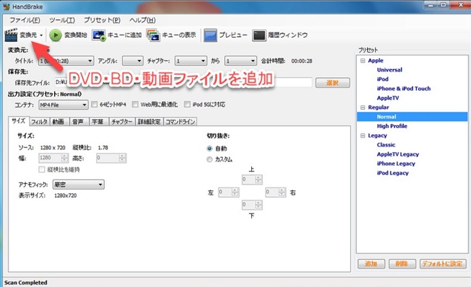Screen dimensions: 471x287
Task: Select the iPhone Legacy preset
Action: pyautogui.click(x=396, y=163)
